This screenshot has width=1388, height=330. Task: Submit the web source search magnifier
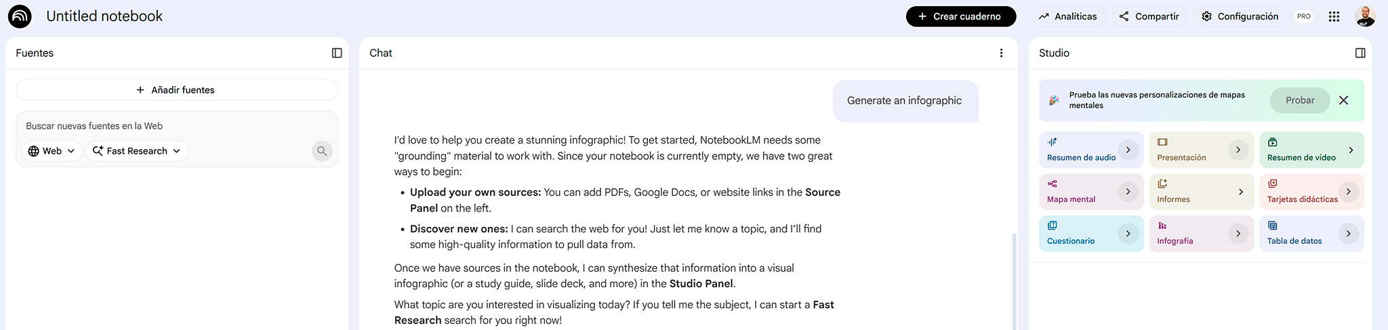pyautogui.click(x=322, y=151)
